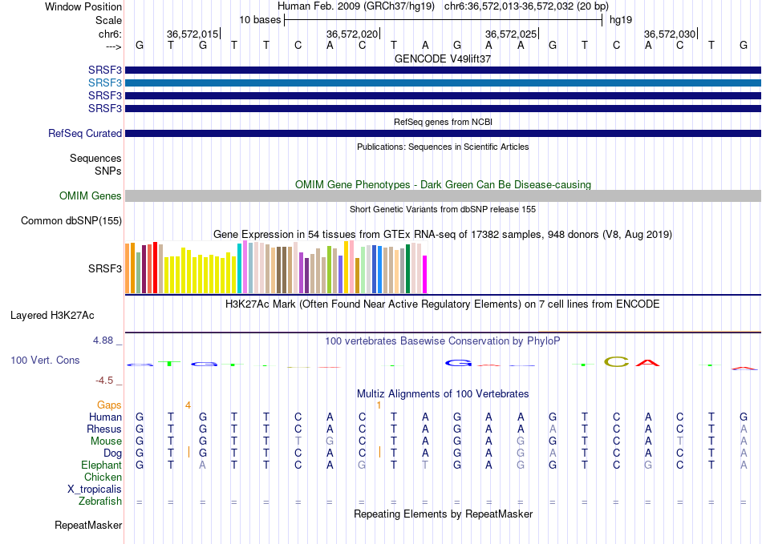
Task: Click the Elephant species label
Action: pyautogui.click(x=101, y=465)
